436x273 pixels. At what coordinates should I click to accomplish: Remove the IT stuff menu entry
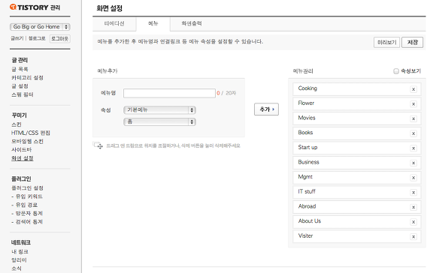click(413, 192)
